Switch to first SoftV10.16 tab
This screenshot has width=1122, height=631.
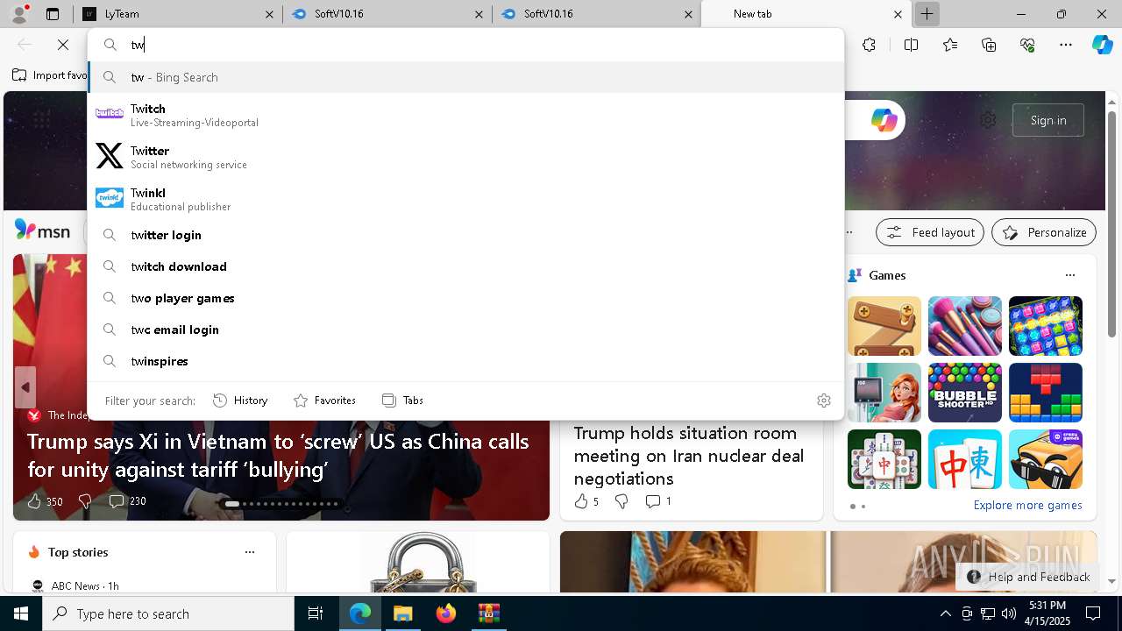pyautogui.click(x=386, y=14)
